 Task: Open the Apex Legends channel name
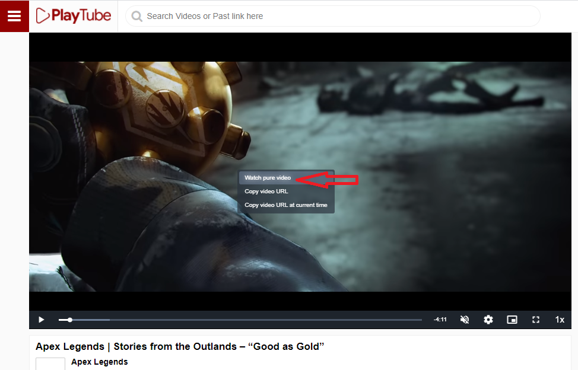(100, 362)
